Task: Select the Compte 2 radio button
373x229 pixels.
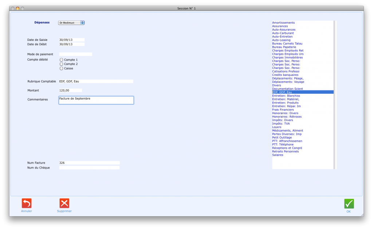Action: click(x=61, y=64)
